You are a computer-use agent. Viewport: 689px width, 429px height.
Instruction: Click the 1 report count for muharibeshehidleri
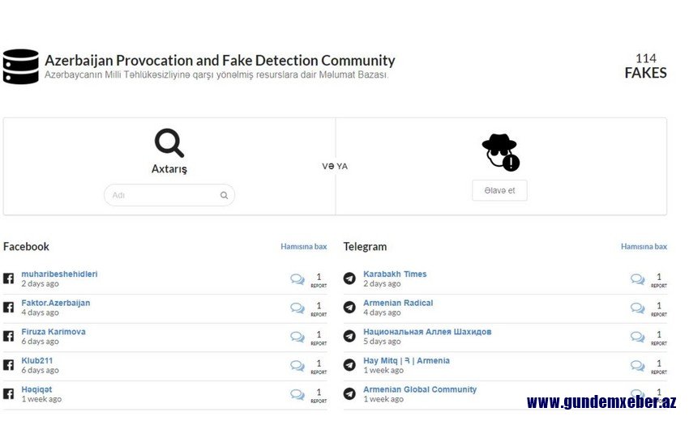pyautogui.click(x=319, y=280)
